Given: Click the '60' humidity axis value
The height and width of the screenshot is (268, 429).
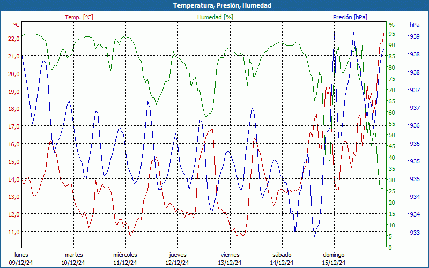Looking at the screenshot, I should coord(392,113).
